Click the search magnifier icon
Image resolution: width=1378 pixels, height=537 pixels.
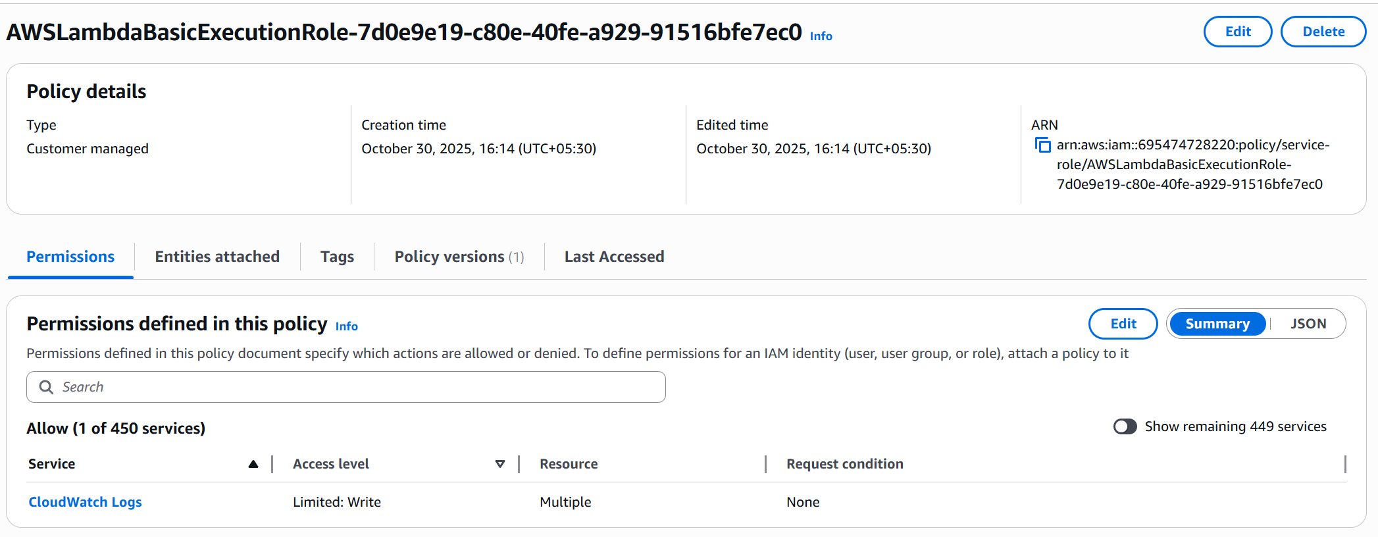(x=46, y=387)
